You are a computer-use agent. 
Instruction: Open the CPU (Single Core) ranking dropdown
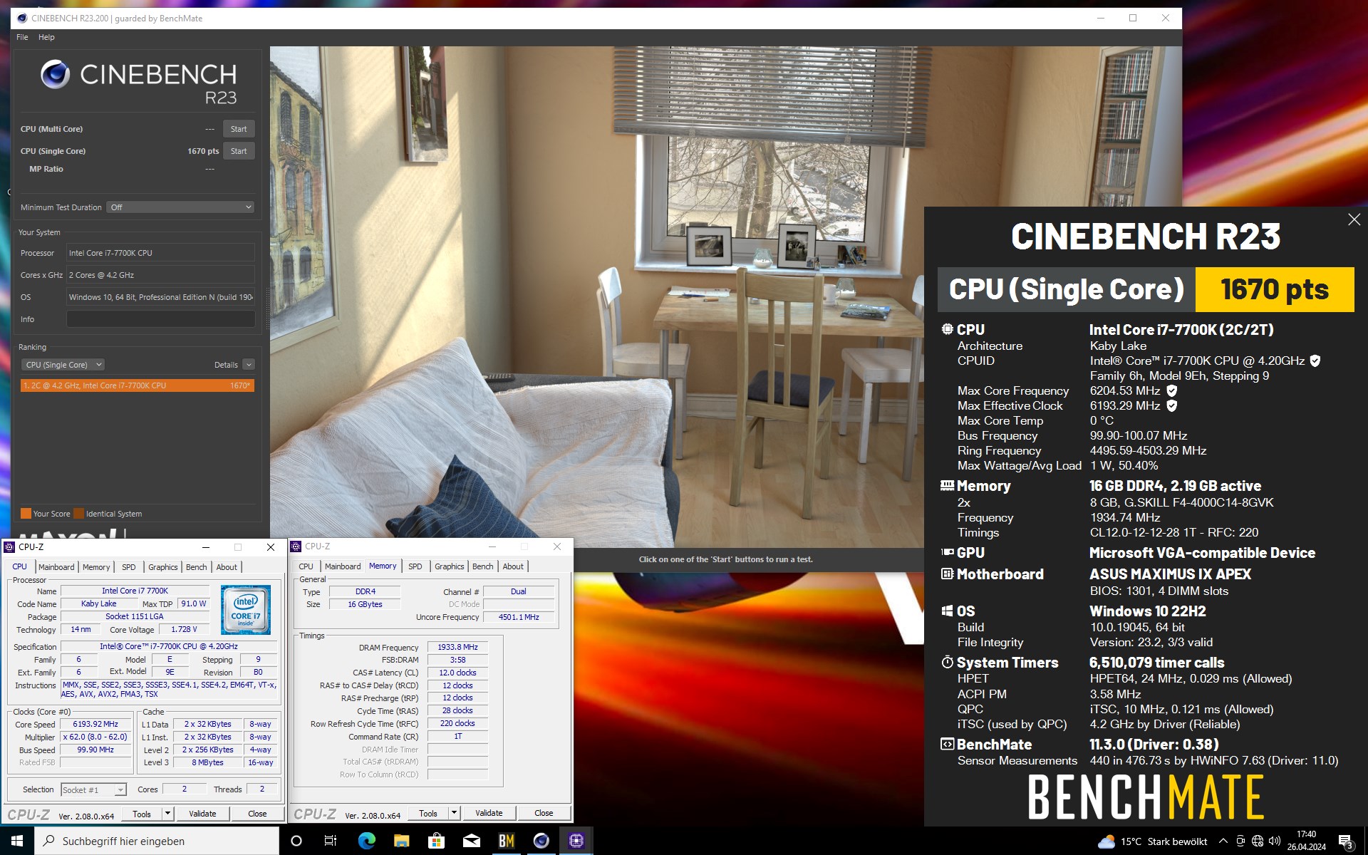coord(63,365)
